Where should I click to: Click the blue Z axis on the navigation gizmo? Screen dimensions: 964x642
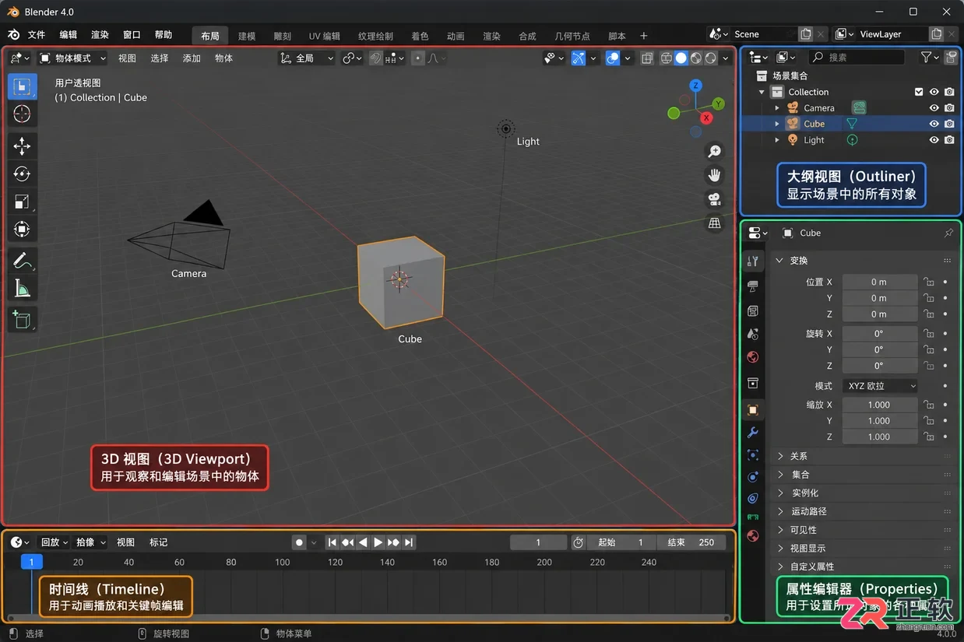(695, 86)
